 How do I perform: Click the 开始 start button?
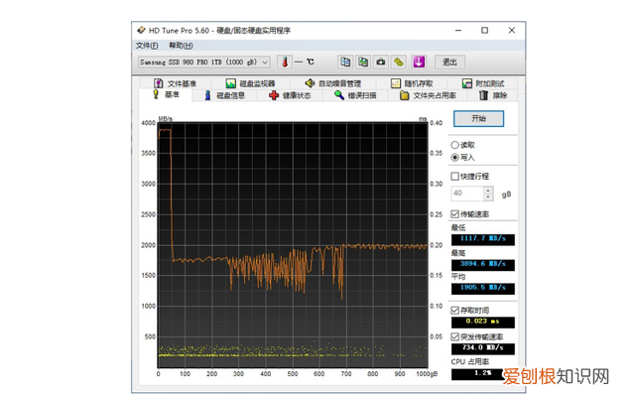(x=478, y=119)
